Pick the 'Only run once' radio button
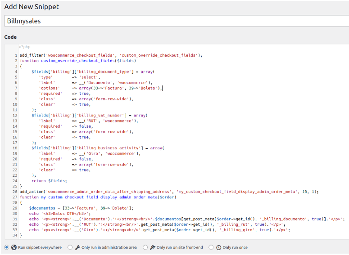 click(x=211, y=247)
